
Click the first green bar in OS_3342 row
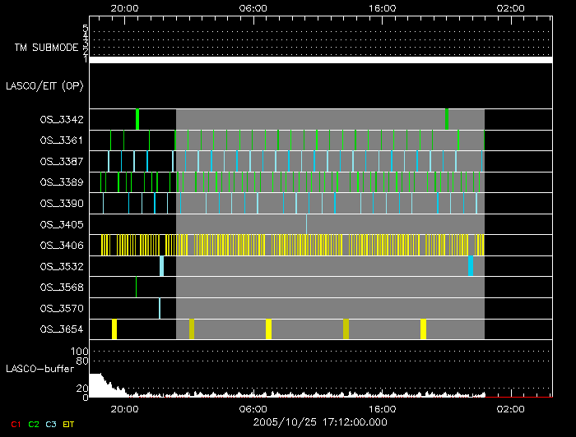pos(137,119)
